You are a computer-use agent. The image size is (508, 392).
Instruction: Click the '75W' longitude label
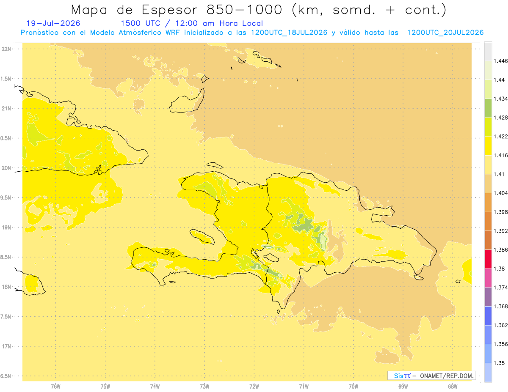click(105, 387)
